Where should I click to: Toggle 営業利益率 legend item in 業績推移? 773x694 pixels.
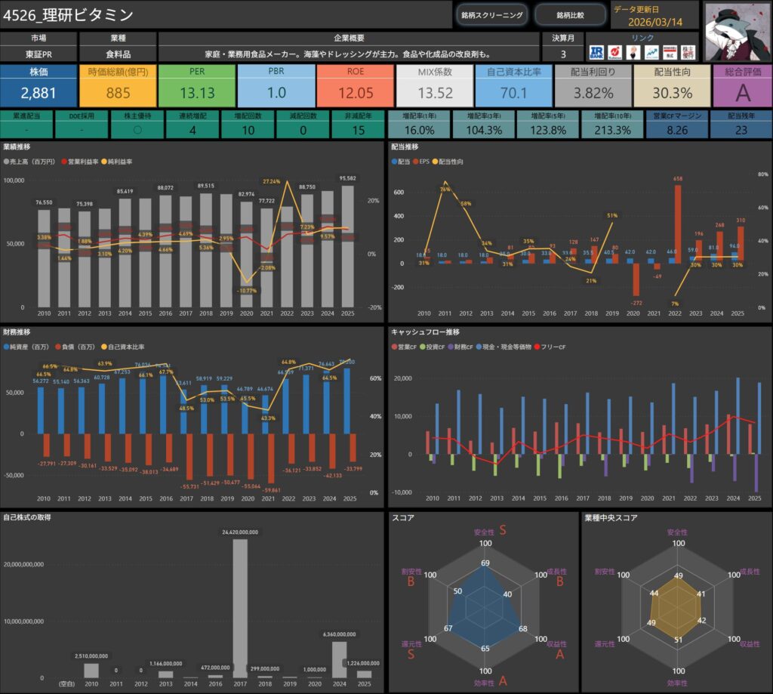point(84,162)
